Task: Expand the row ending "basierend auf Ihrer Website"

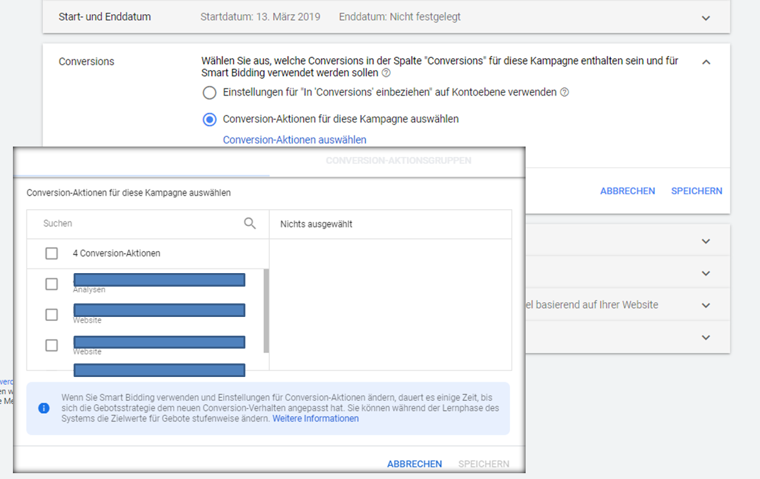Action: 706,305
